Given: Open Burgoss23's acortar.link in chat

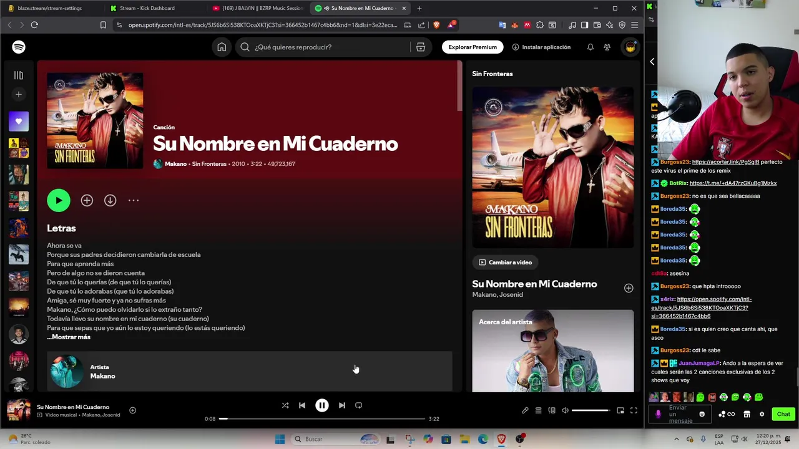Looking at the screenshot, I should click(x=725, y=162).
